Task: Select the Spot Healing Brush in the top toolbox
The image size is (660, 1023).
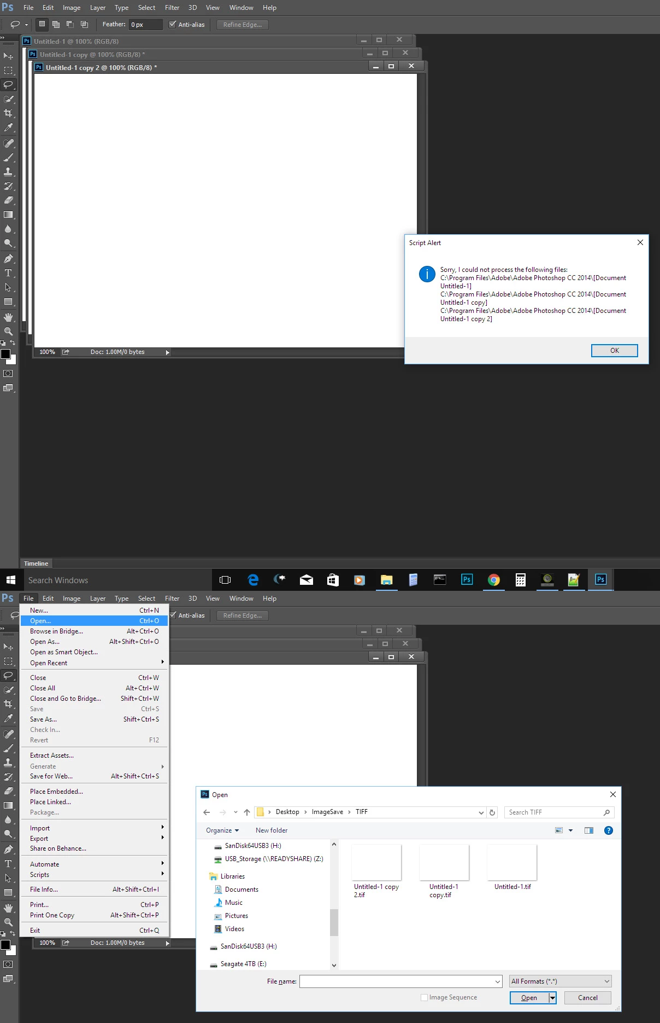Action: click(8, 143)
